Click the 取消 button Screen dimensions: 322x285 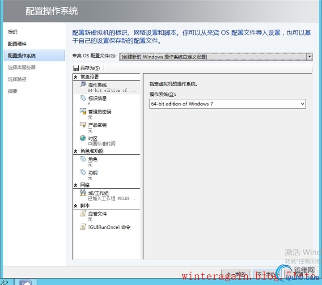pyautogui.click(x=298, y=274)
